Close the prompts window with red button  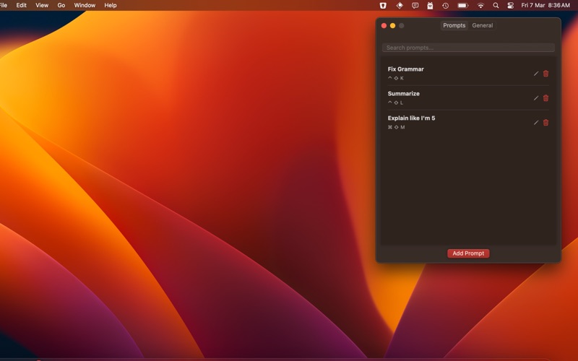(384, 25)
